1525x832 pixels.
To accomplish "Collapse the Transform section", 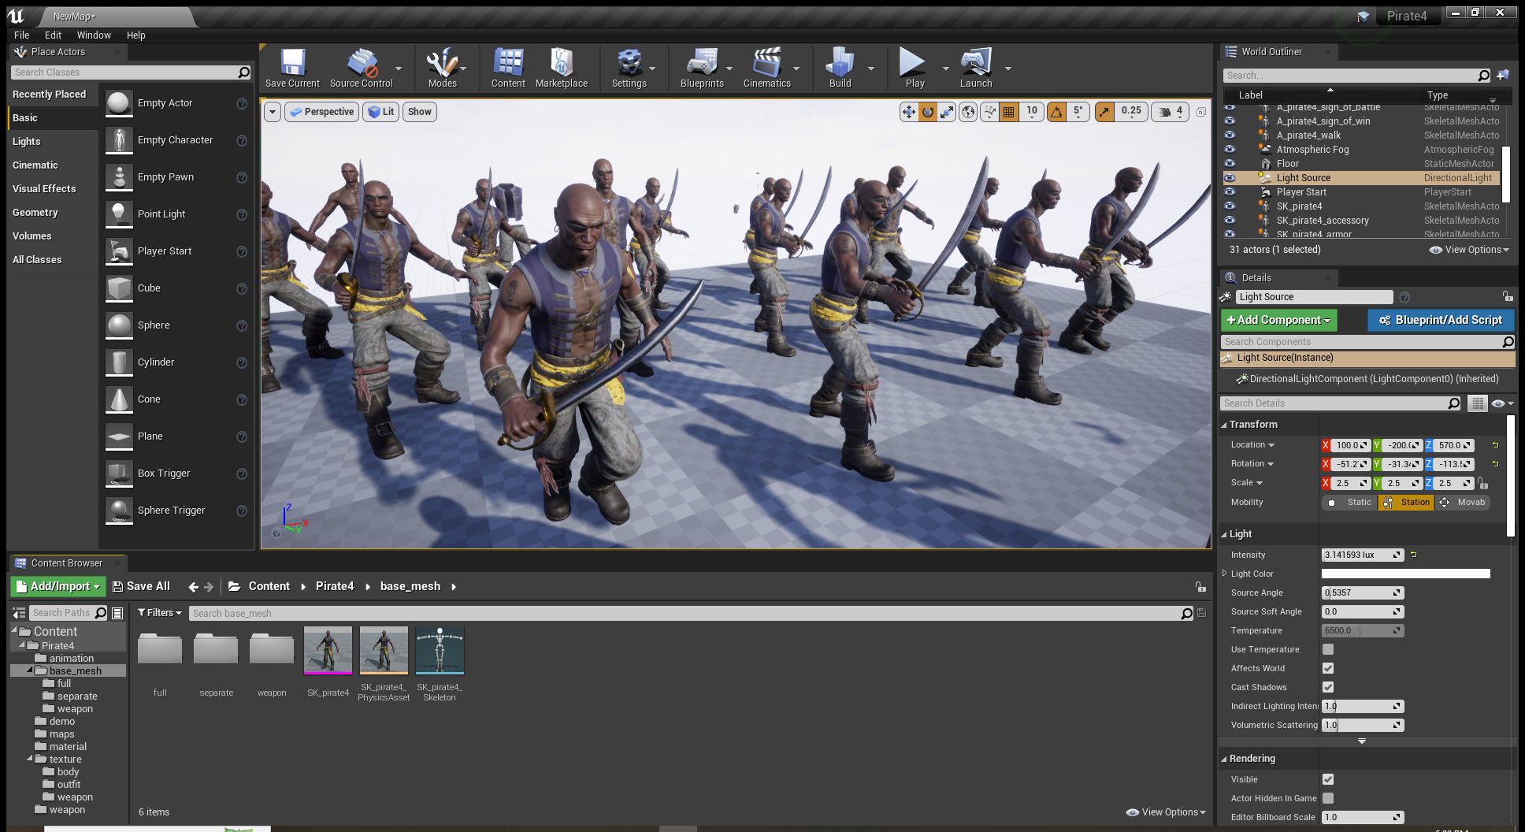I will 1224,425.
